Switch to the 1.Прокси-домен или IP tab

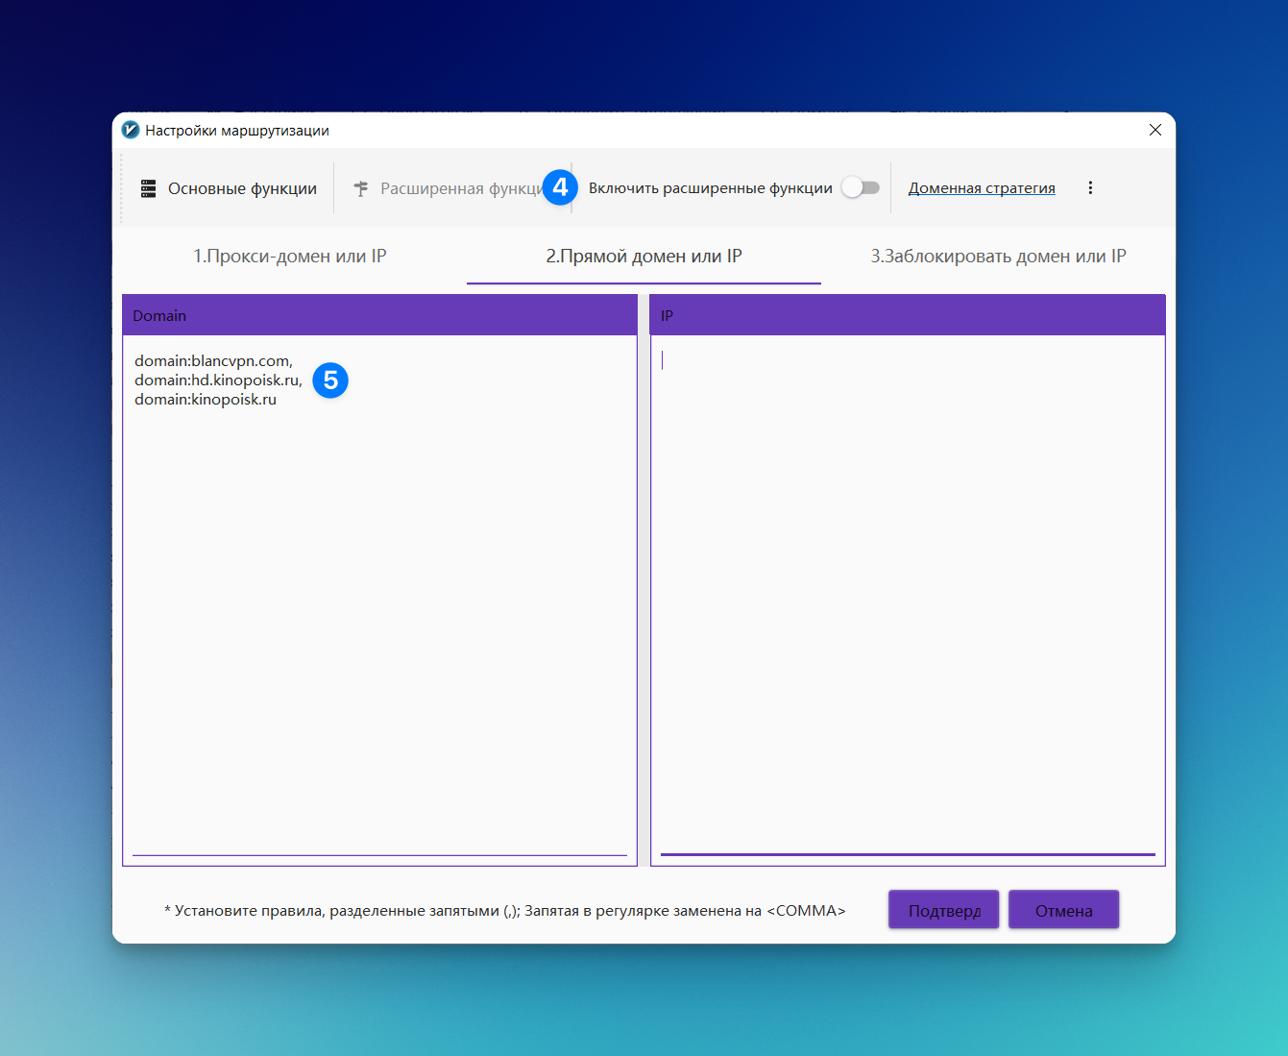click(290, 257)
